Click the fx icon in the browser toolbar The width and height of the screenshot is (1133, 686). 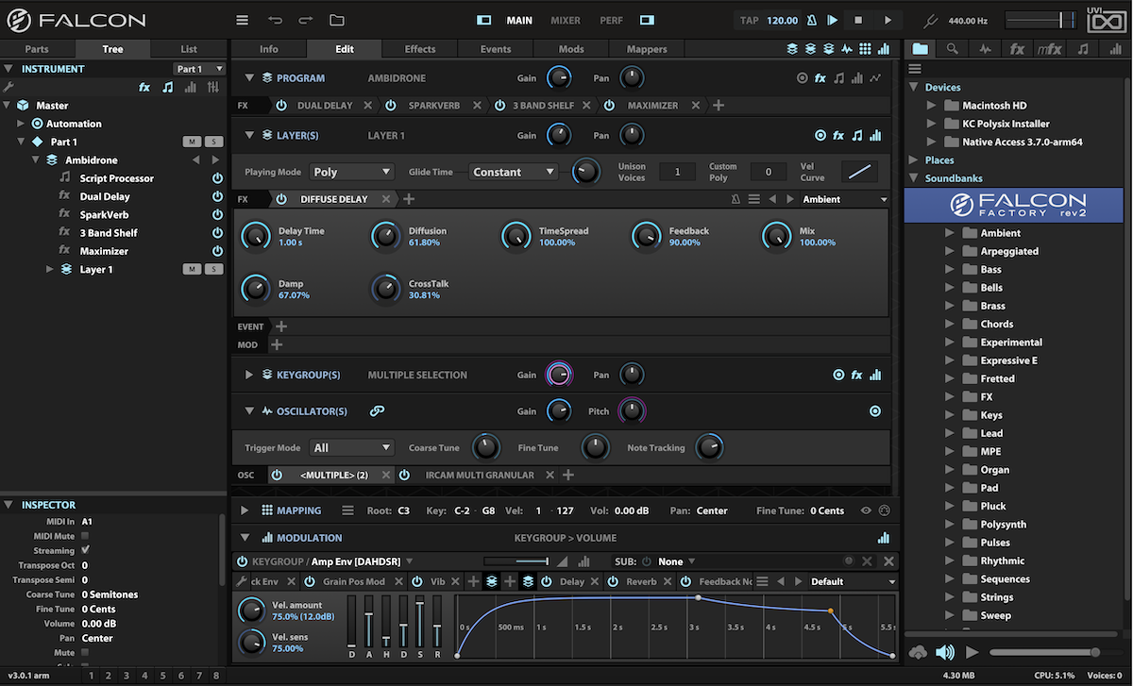(1017, 48)
